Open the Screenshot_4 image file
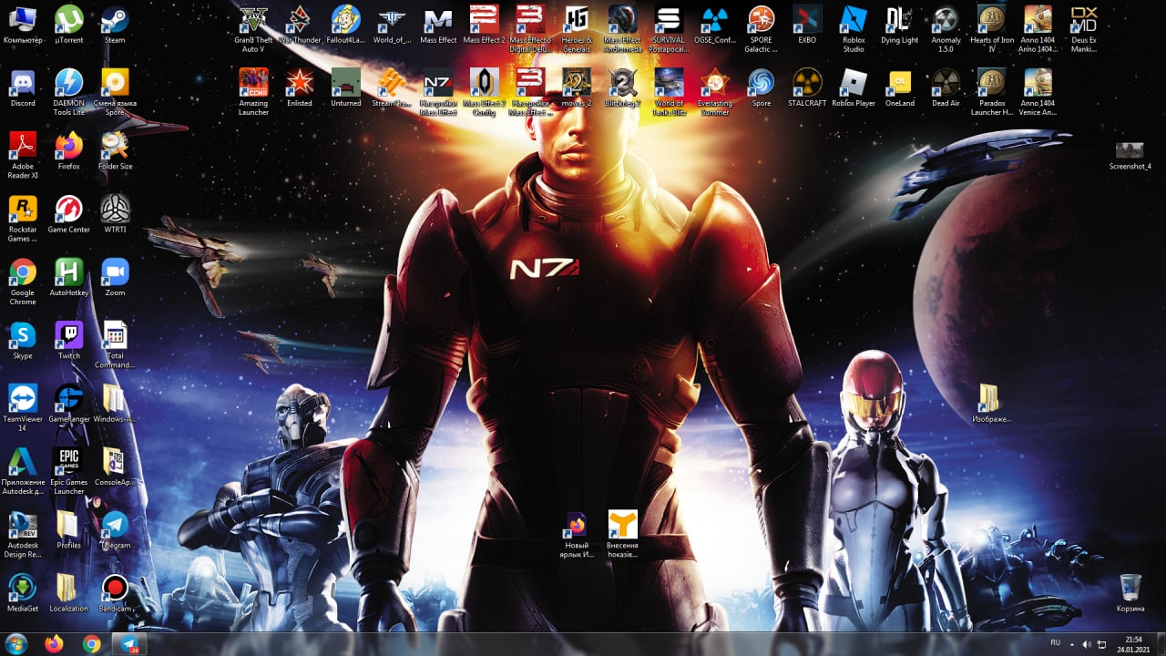1166x656 pixels. [x=1130, y=156]
